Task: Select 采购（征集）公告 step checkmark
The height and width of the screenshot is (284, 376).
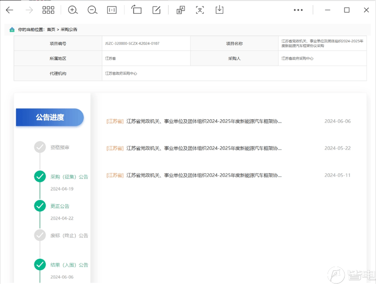Action: (40, 177)
